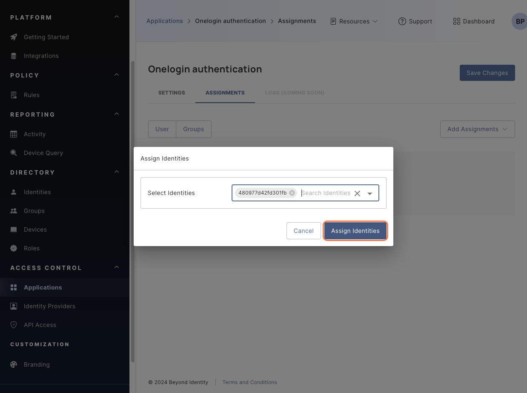
Task: Collapse the Platform section
Action: point(117,17)
